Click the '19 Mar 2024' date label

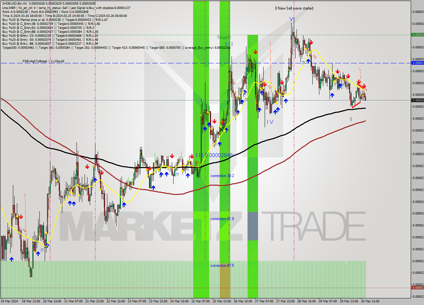[x=9, y=301]
